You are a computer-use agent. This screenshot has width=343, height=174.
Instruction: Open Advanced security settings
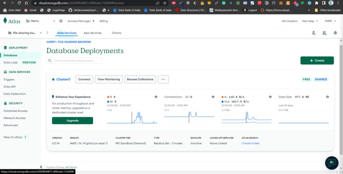(x=11, y=125)
